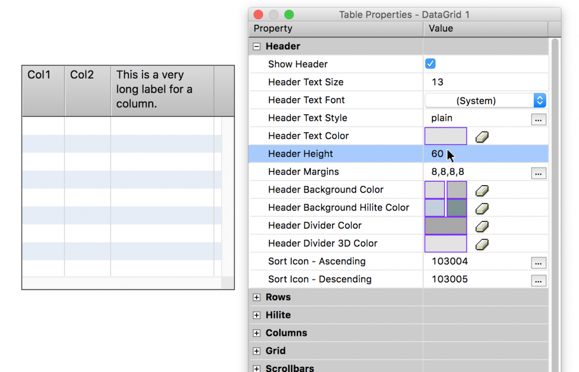Click the Header Text Color swatch
The image size is (579, 372).
click(x=446, y=136)
